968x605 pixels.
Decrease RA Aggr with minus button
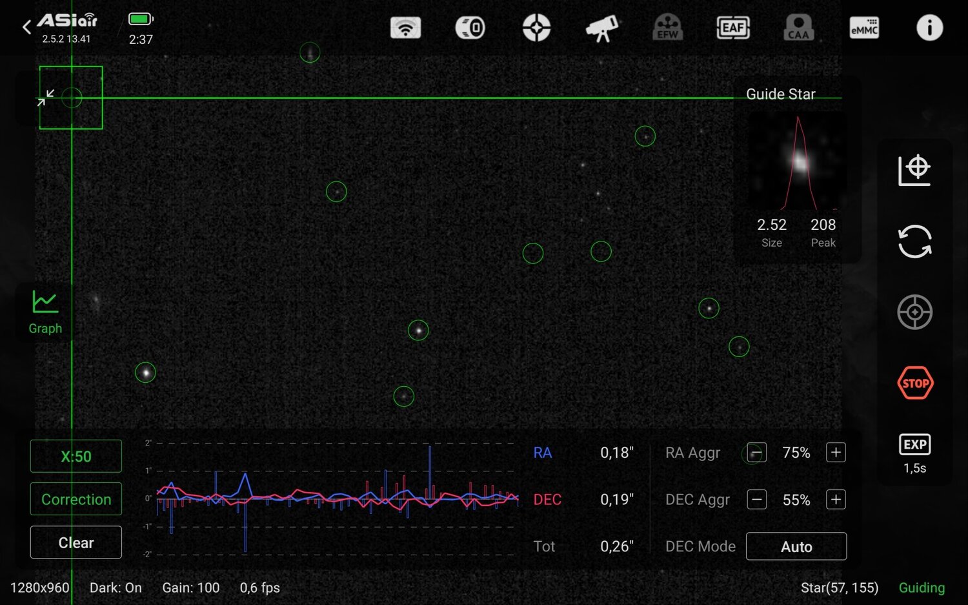pos(756,453)
